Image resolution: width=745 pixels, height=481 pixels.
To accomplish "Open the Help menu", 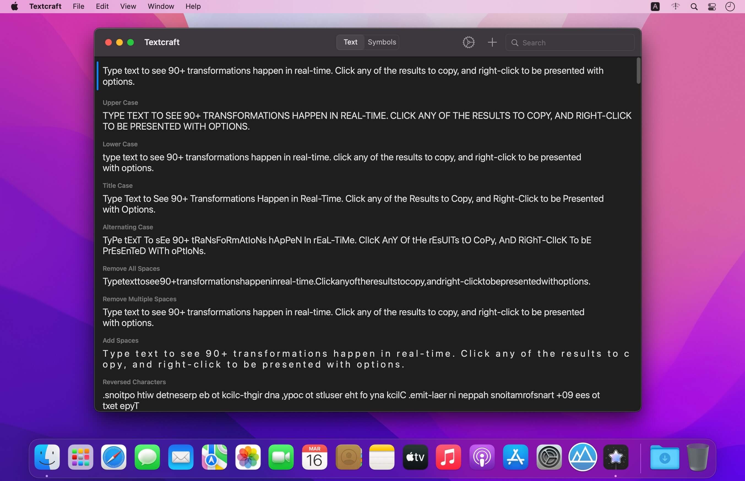I will pos(193,6).
